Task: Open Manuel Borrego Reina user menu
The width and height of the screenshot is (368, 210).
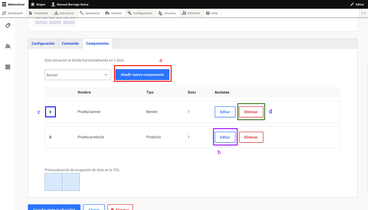Action: 69,4
